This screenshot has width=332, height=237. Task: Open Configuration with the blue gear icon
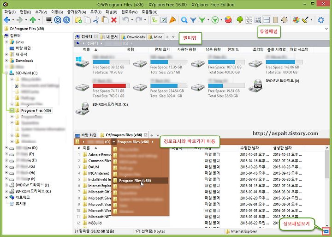(x=321, y=20)
